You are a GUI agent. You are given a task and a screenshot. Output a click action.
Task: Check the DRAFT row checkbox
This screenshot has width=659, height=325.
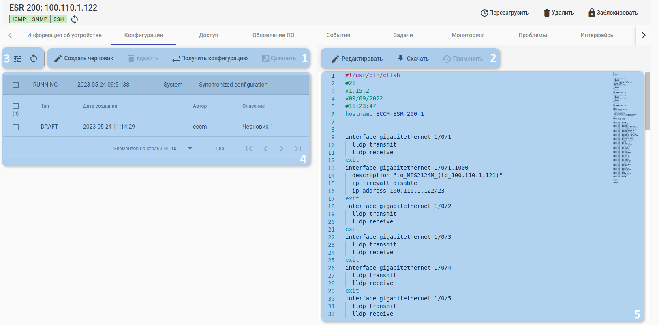click(16, 127)
